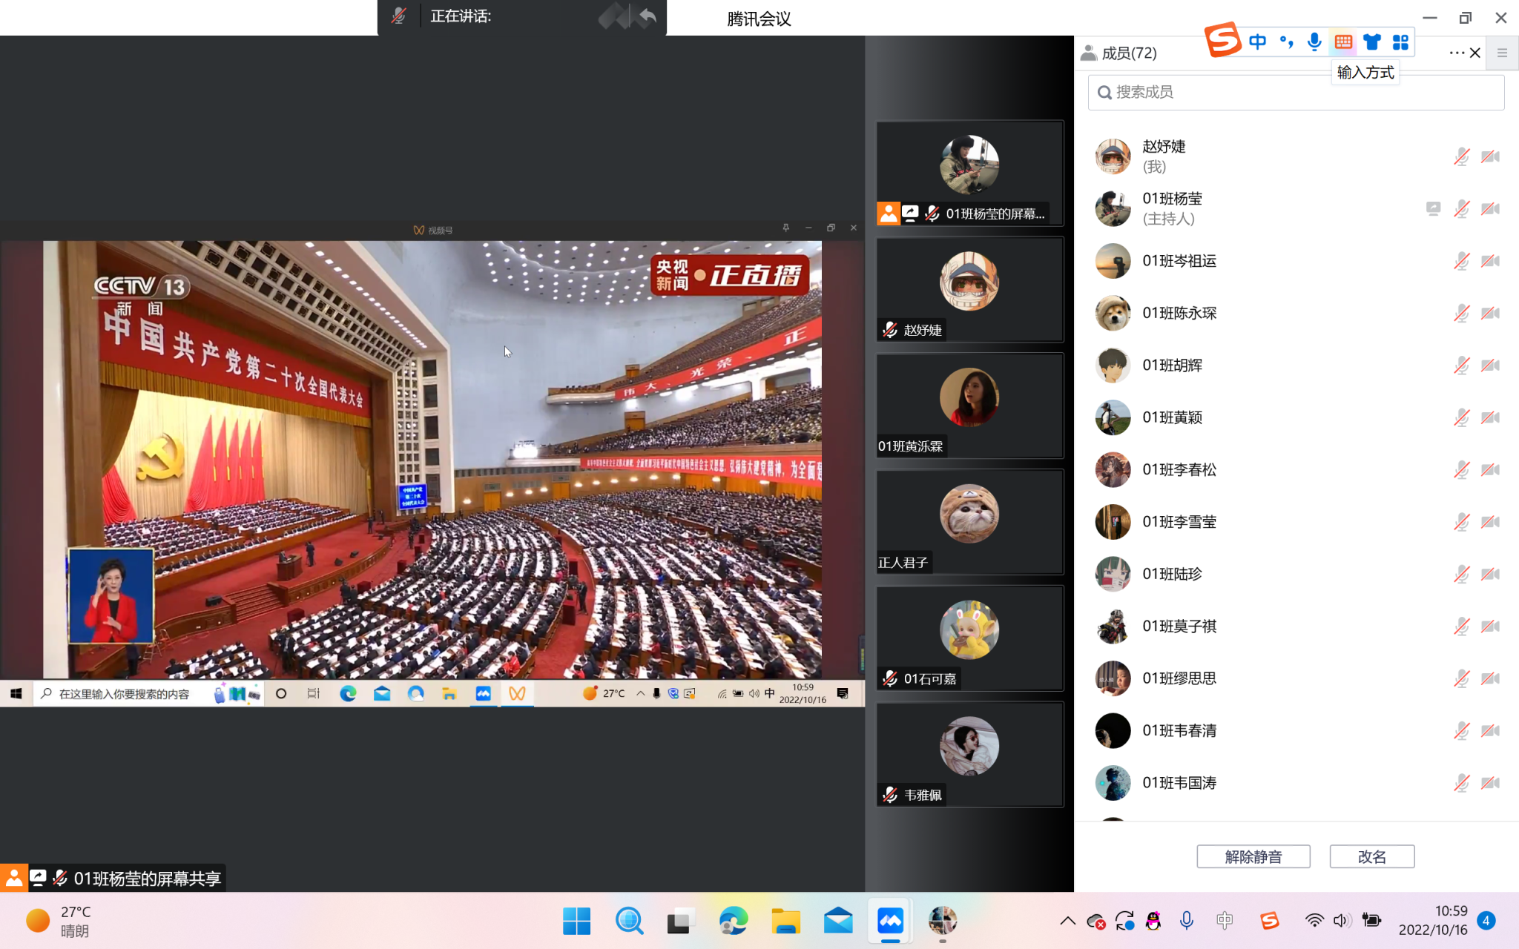Toggle microphone for 赵妤婕 in member list

click(x=1461, y=156)
